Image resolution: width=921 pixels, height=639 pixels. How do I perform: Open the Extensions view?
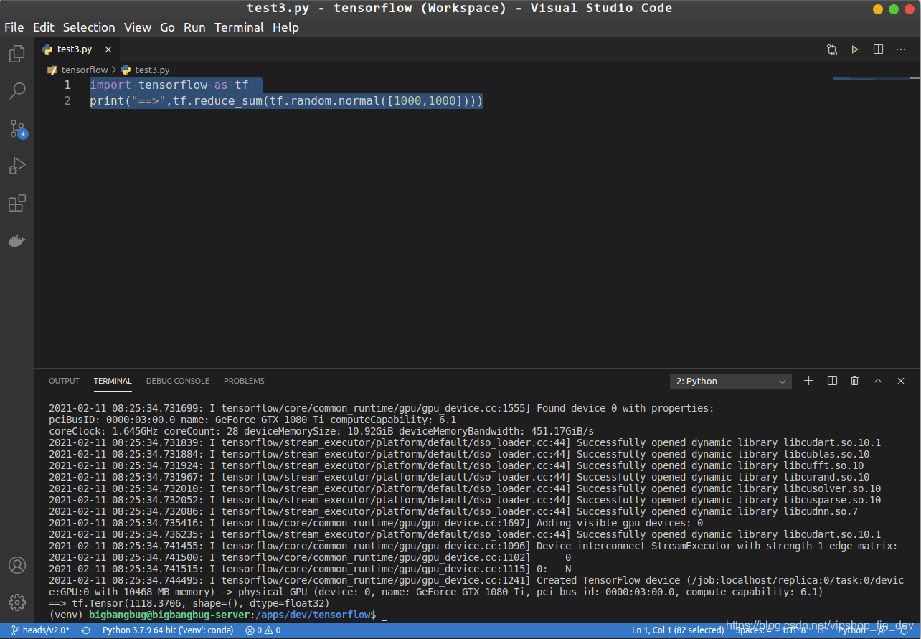tap(17, 204)
